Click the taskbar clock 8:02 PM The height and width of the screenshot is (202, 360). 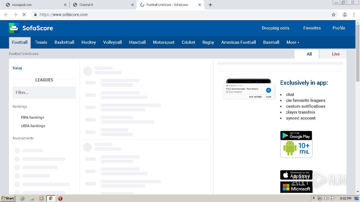345,198
